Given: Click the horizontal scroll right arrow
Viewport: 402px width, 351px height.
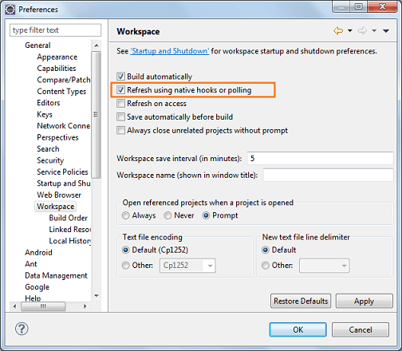Looking at the screenshot, I should coord(85,306).
